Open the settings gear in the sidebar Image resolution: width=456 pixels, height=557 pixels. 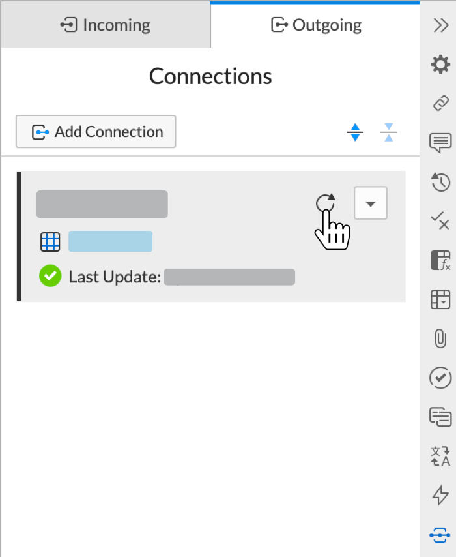tap(440, 65)
